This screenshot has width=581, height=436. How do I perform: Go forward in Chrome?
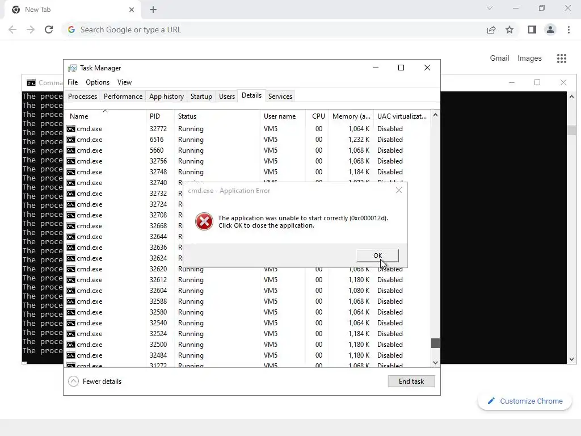pyautogui.click(x=31, y=30)
